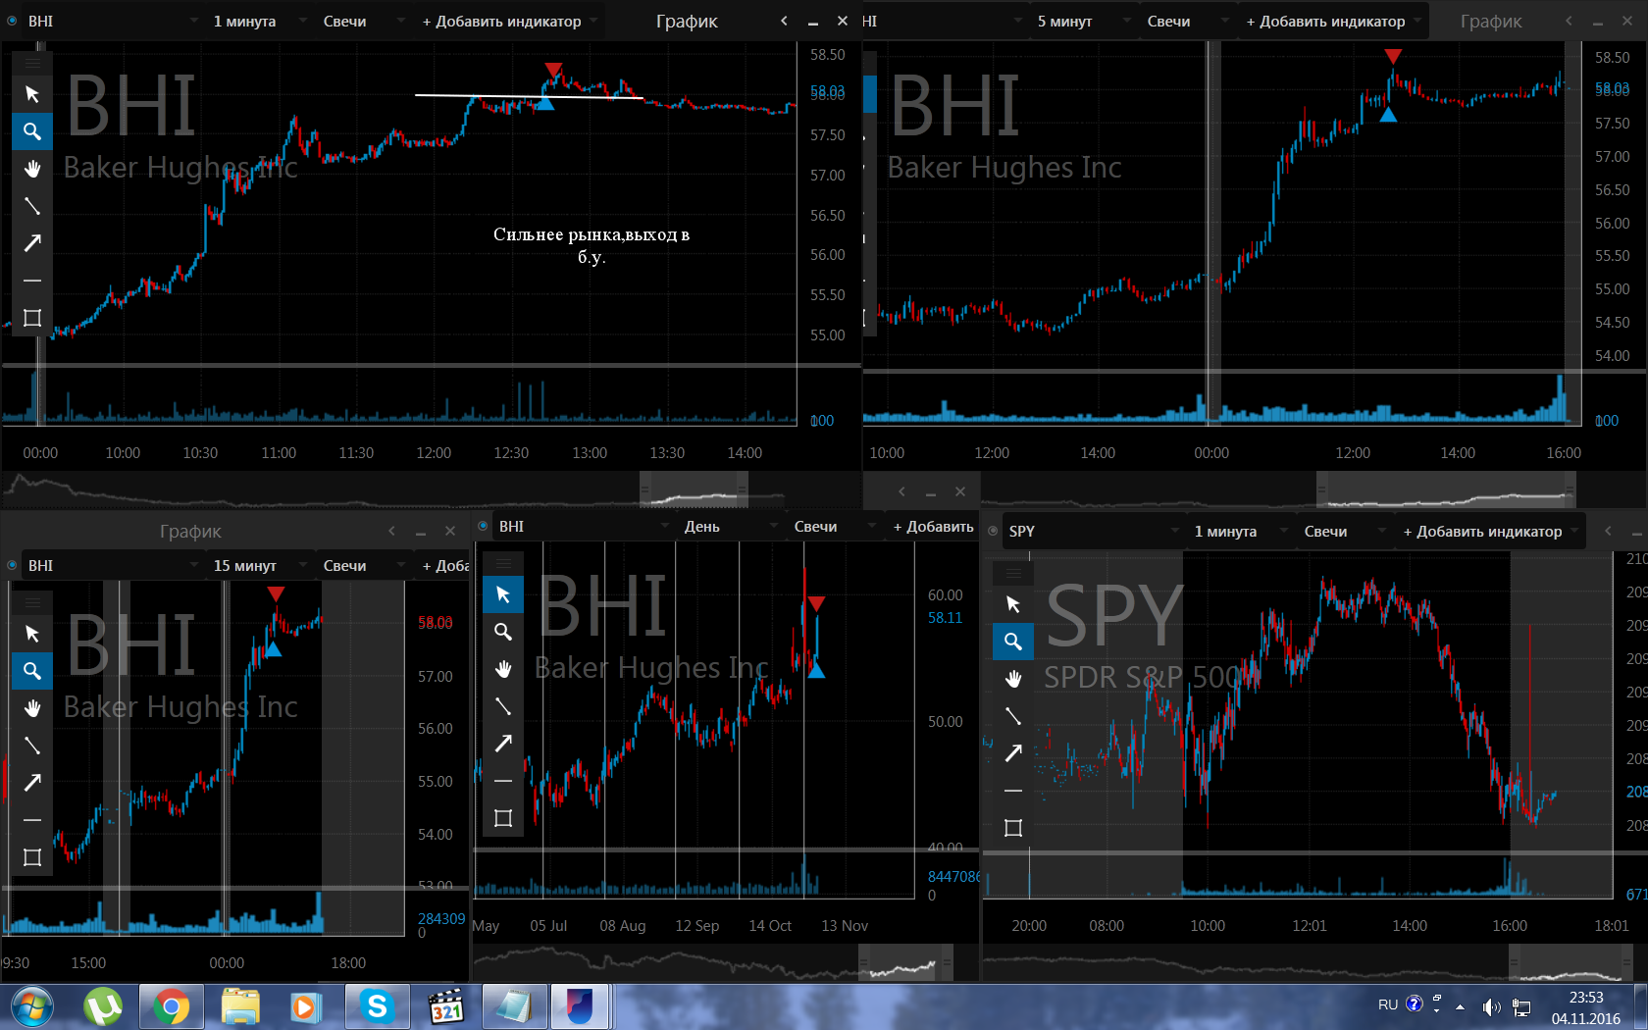Select the rectangle tool in the BHI 1-minute chart

(x=32, y=318)
